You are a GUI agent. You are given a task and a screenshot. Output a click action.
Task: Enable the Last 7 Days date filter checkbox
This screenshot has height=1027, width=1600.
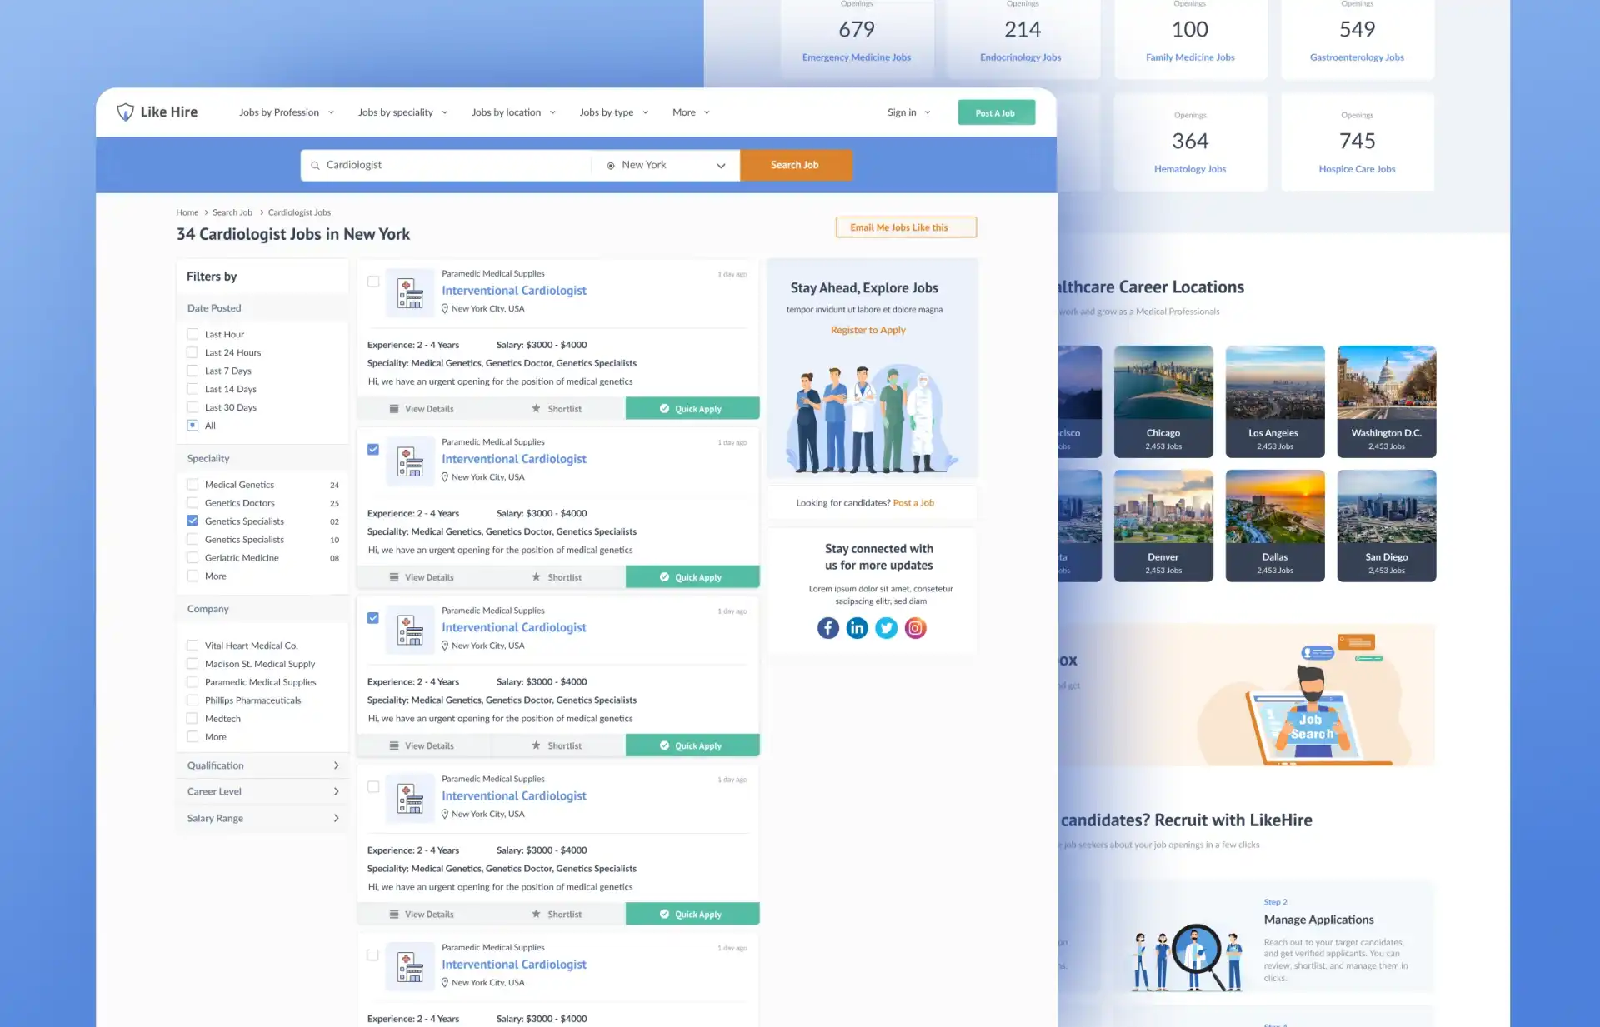point(192,370)
